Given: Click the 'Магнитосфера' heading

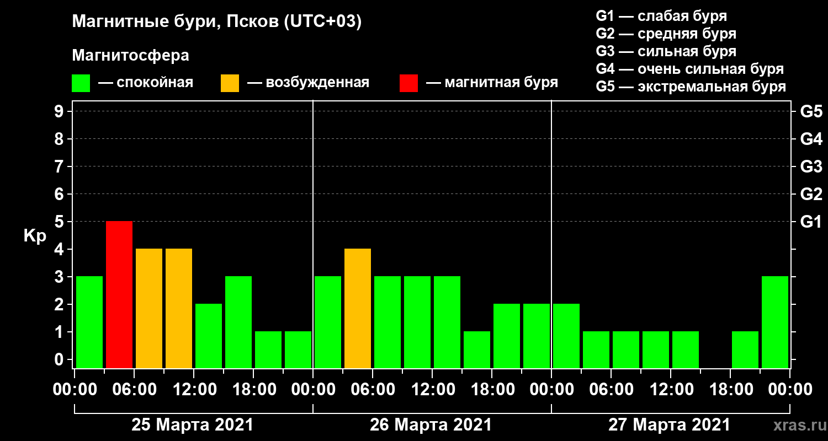Looking at the screenshot, I should (x=130, y=56).
